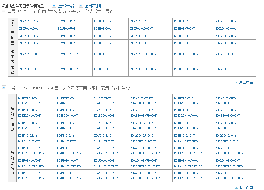Click the bottom 返回页首 link
Viewport: 264px width, 190px height.
point(246,188)
